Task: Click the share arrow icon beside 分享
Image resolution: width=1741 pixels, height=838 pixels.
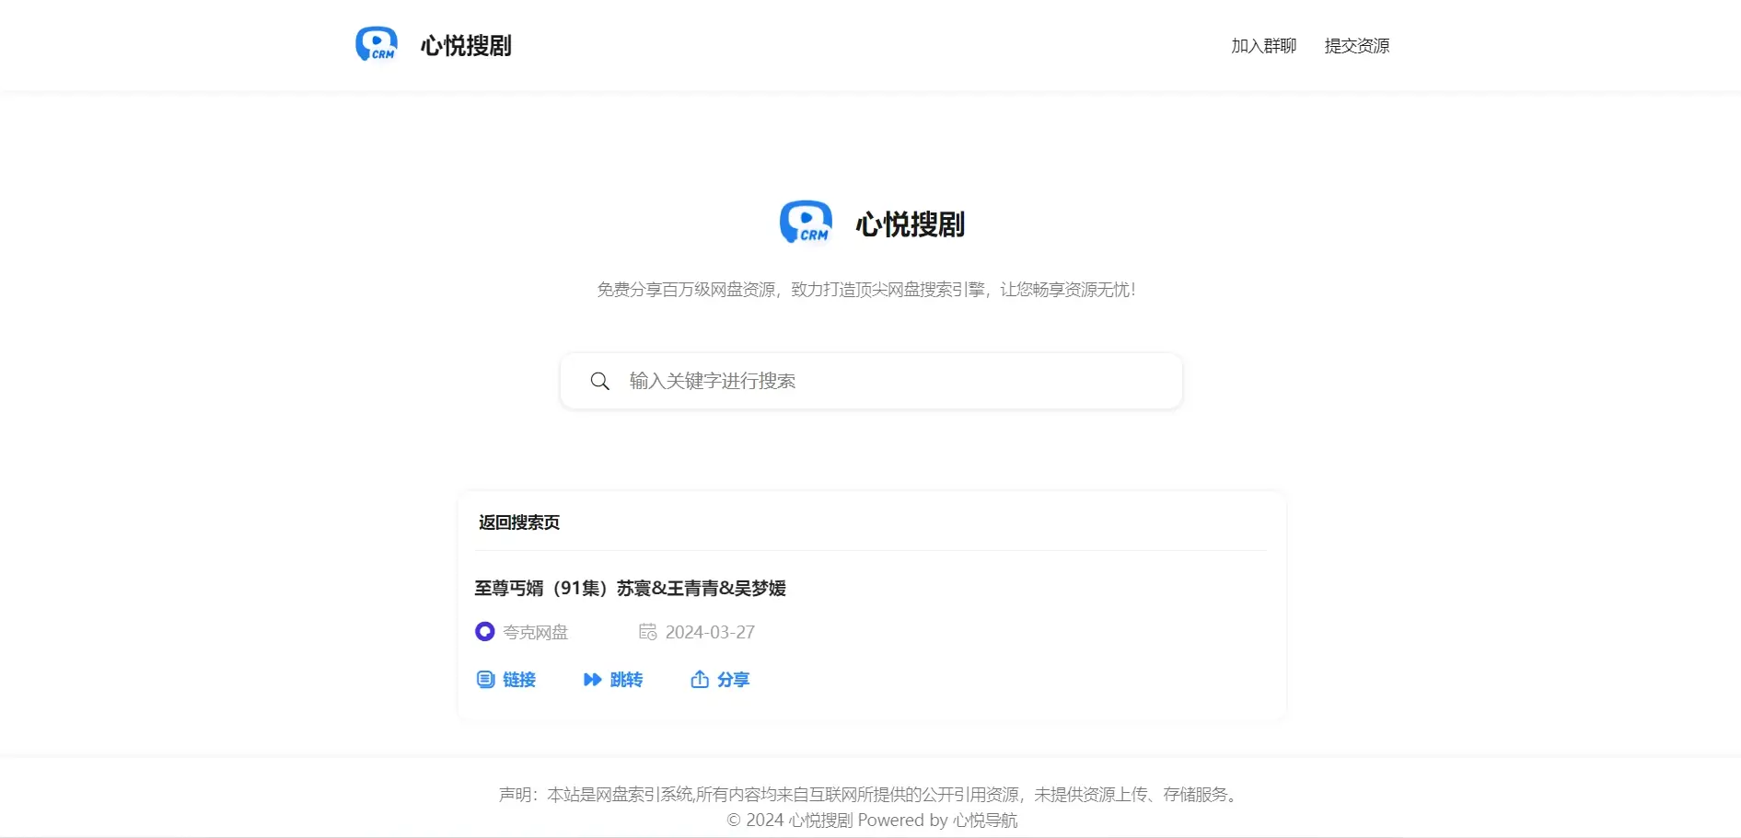Action: click(700, 680)
